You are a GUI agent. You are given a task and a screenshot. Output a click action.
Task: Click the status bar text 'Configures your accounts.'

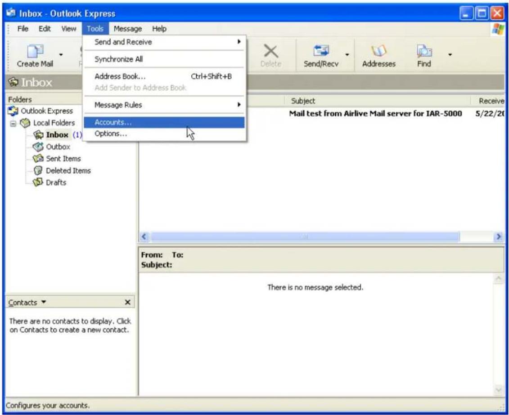click(47, 406)
